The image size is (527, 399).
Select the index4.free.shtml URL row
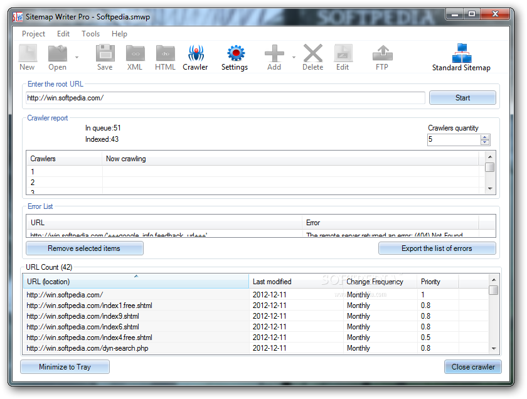point(255,338)
